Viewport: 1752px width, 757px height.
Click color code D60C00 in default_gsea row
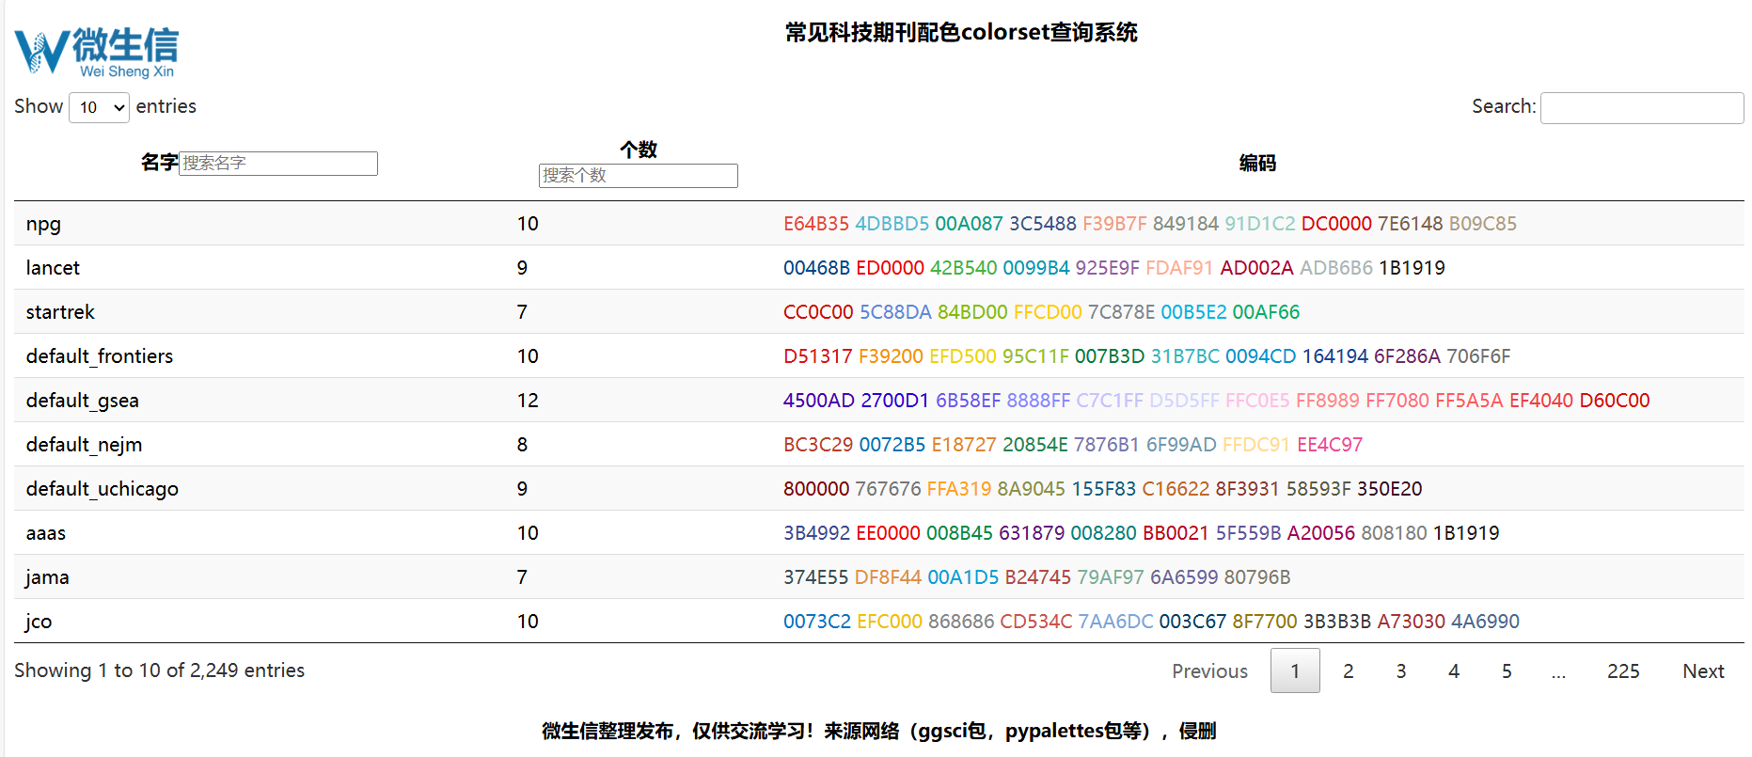click(x=1615, y=401)
